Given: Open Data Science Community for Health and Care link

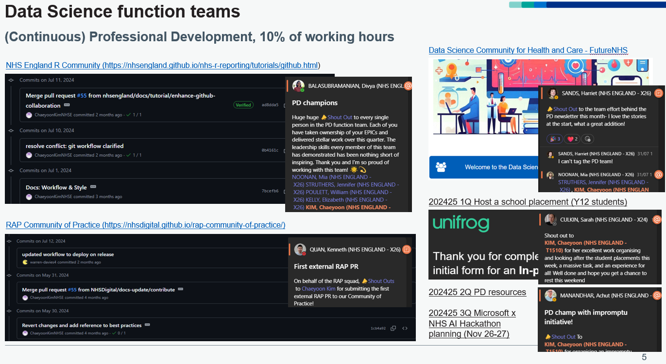Looking at the screenshot, I should click(528, 50).
